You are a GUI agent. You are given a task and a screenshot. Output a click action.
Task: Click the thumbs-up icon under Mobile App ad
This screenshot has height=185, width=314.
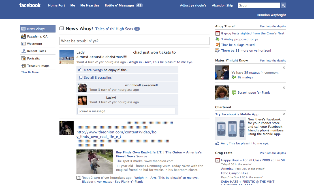[x=217, y=143]
